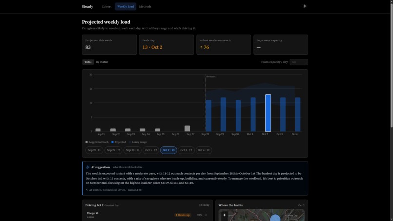Select the Total chart view
The height and width of the screenshot is (221, 393).
pyautogui.click(x=88, y=62)
